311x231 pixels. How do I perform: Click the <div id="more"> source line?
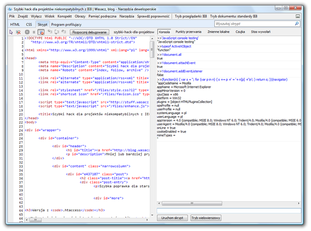tap(109, 198)
